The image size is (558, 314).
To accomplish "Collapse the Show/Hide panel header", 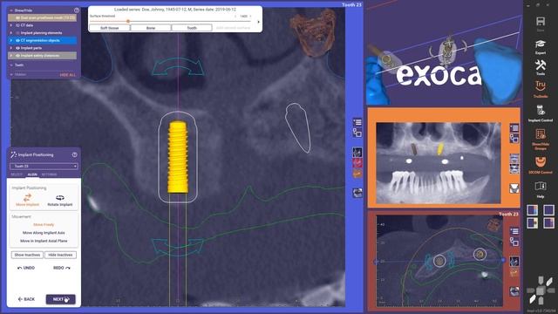I will coord(11,10).
